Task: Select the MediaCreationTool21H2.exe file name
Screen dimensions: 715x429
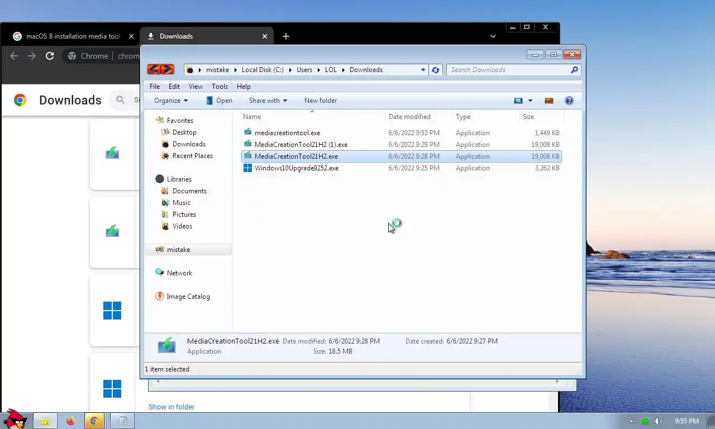Action: click(296, 156)
